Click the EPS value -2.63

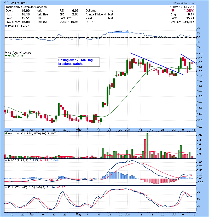click(75, 14)
